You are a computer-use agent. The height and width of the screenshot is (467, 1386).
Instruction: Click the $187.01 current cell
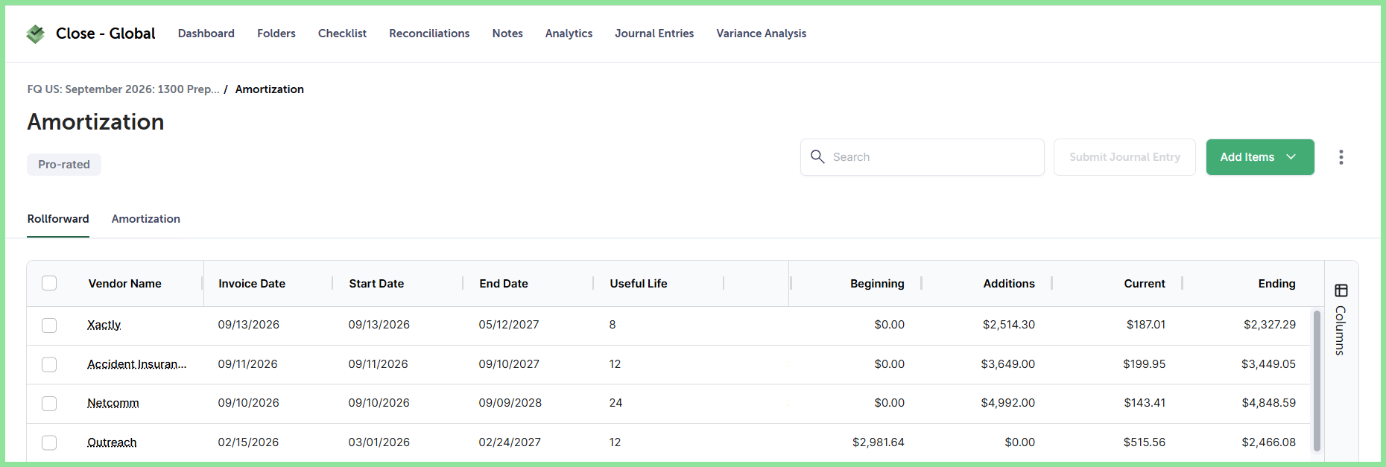[1146, 325]
